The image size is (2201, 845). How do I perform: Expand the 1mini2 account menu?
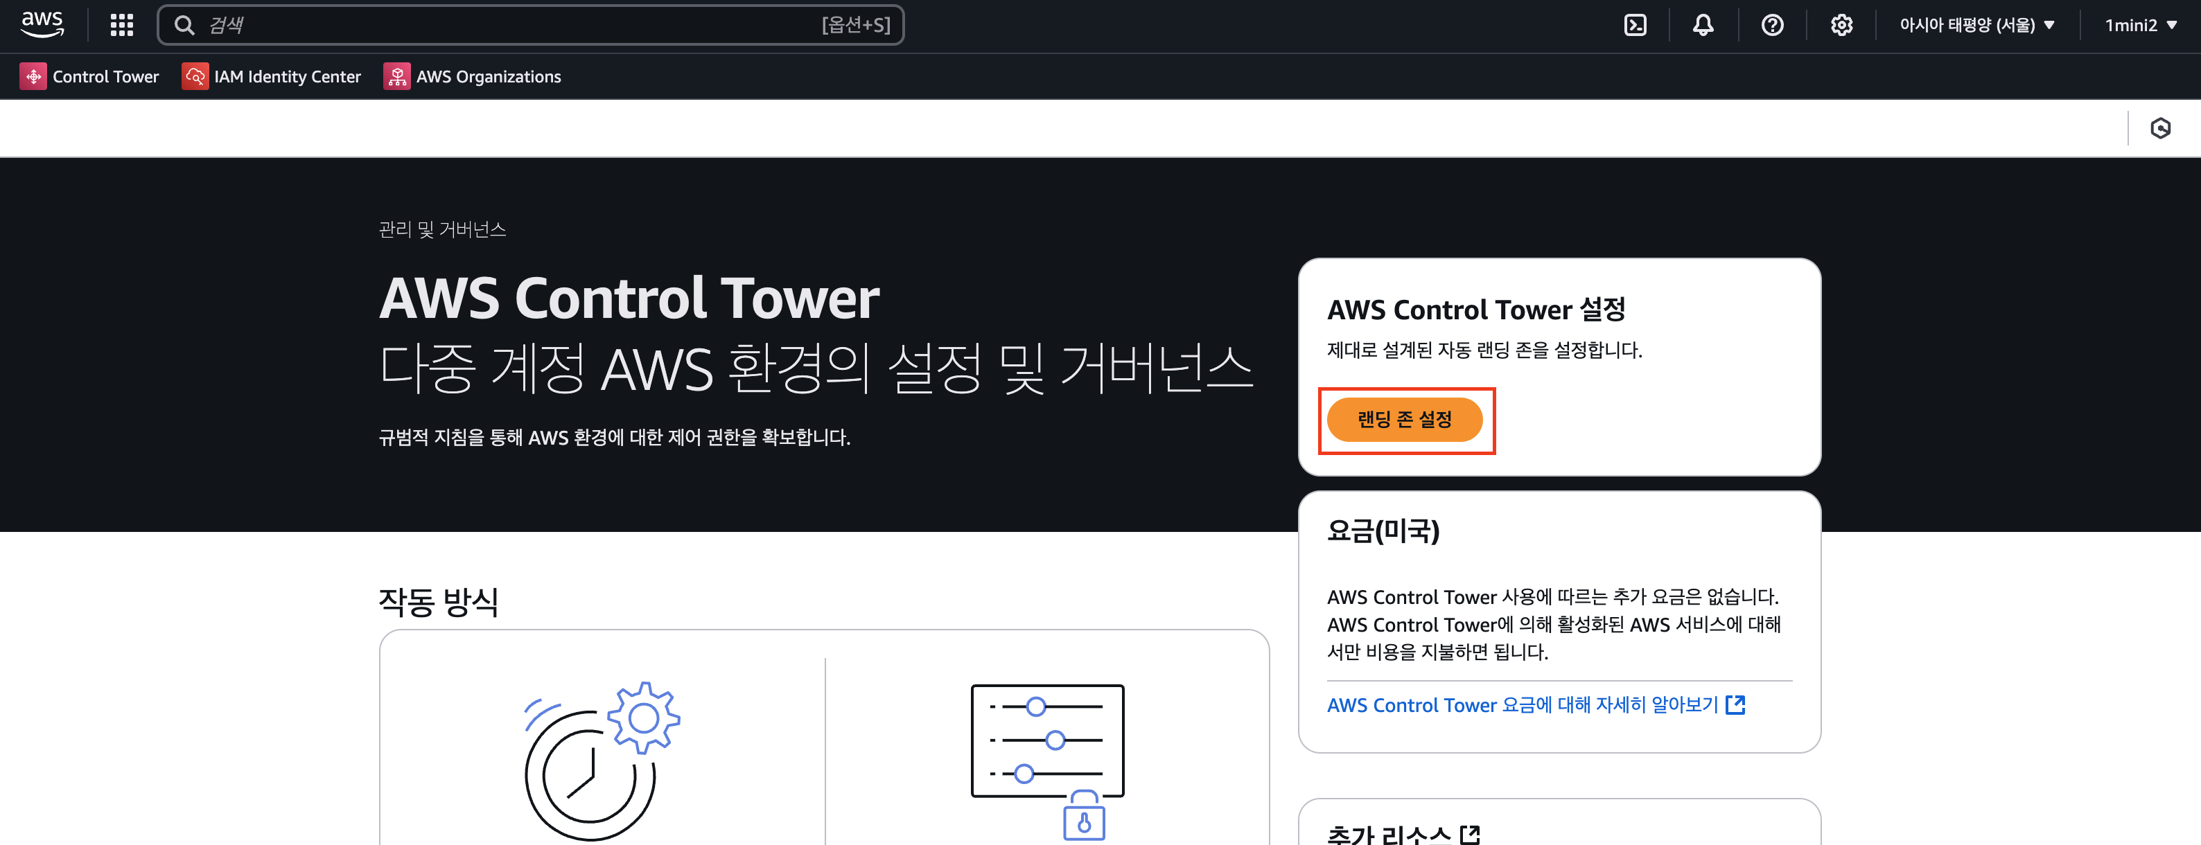(x=2140, y=25)
